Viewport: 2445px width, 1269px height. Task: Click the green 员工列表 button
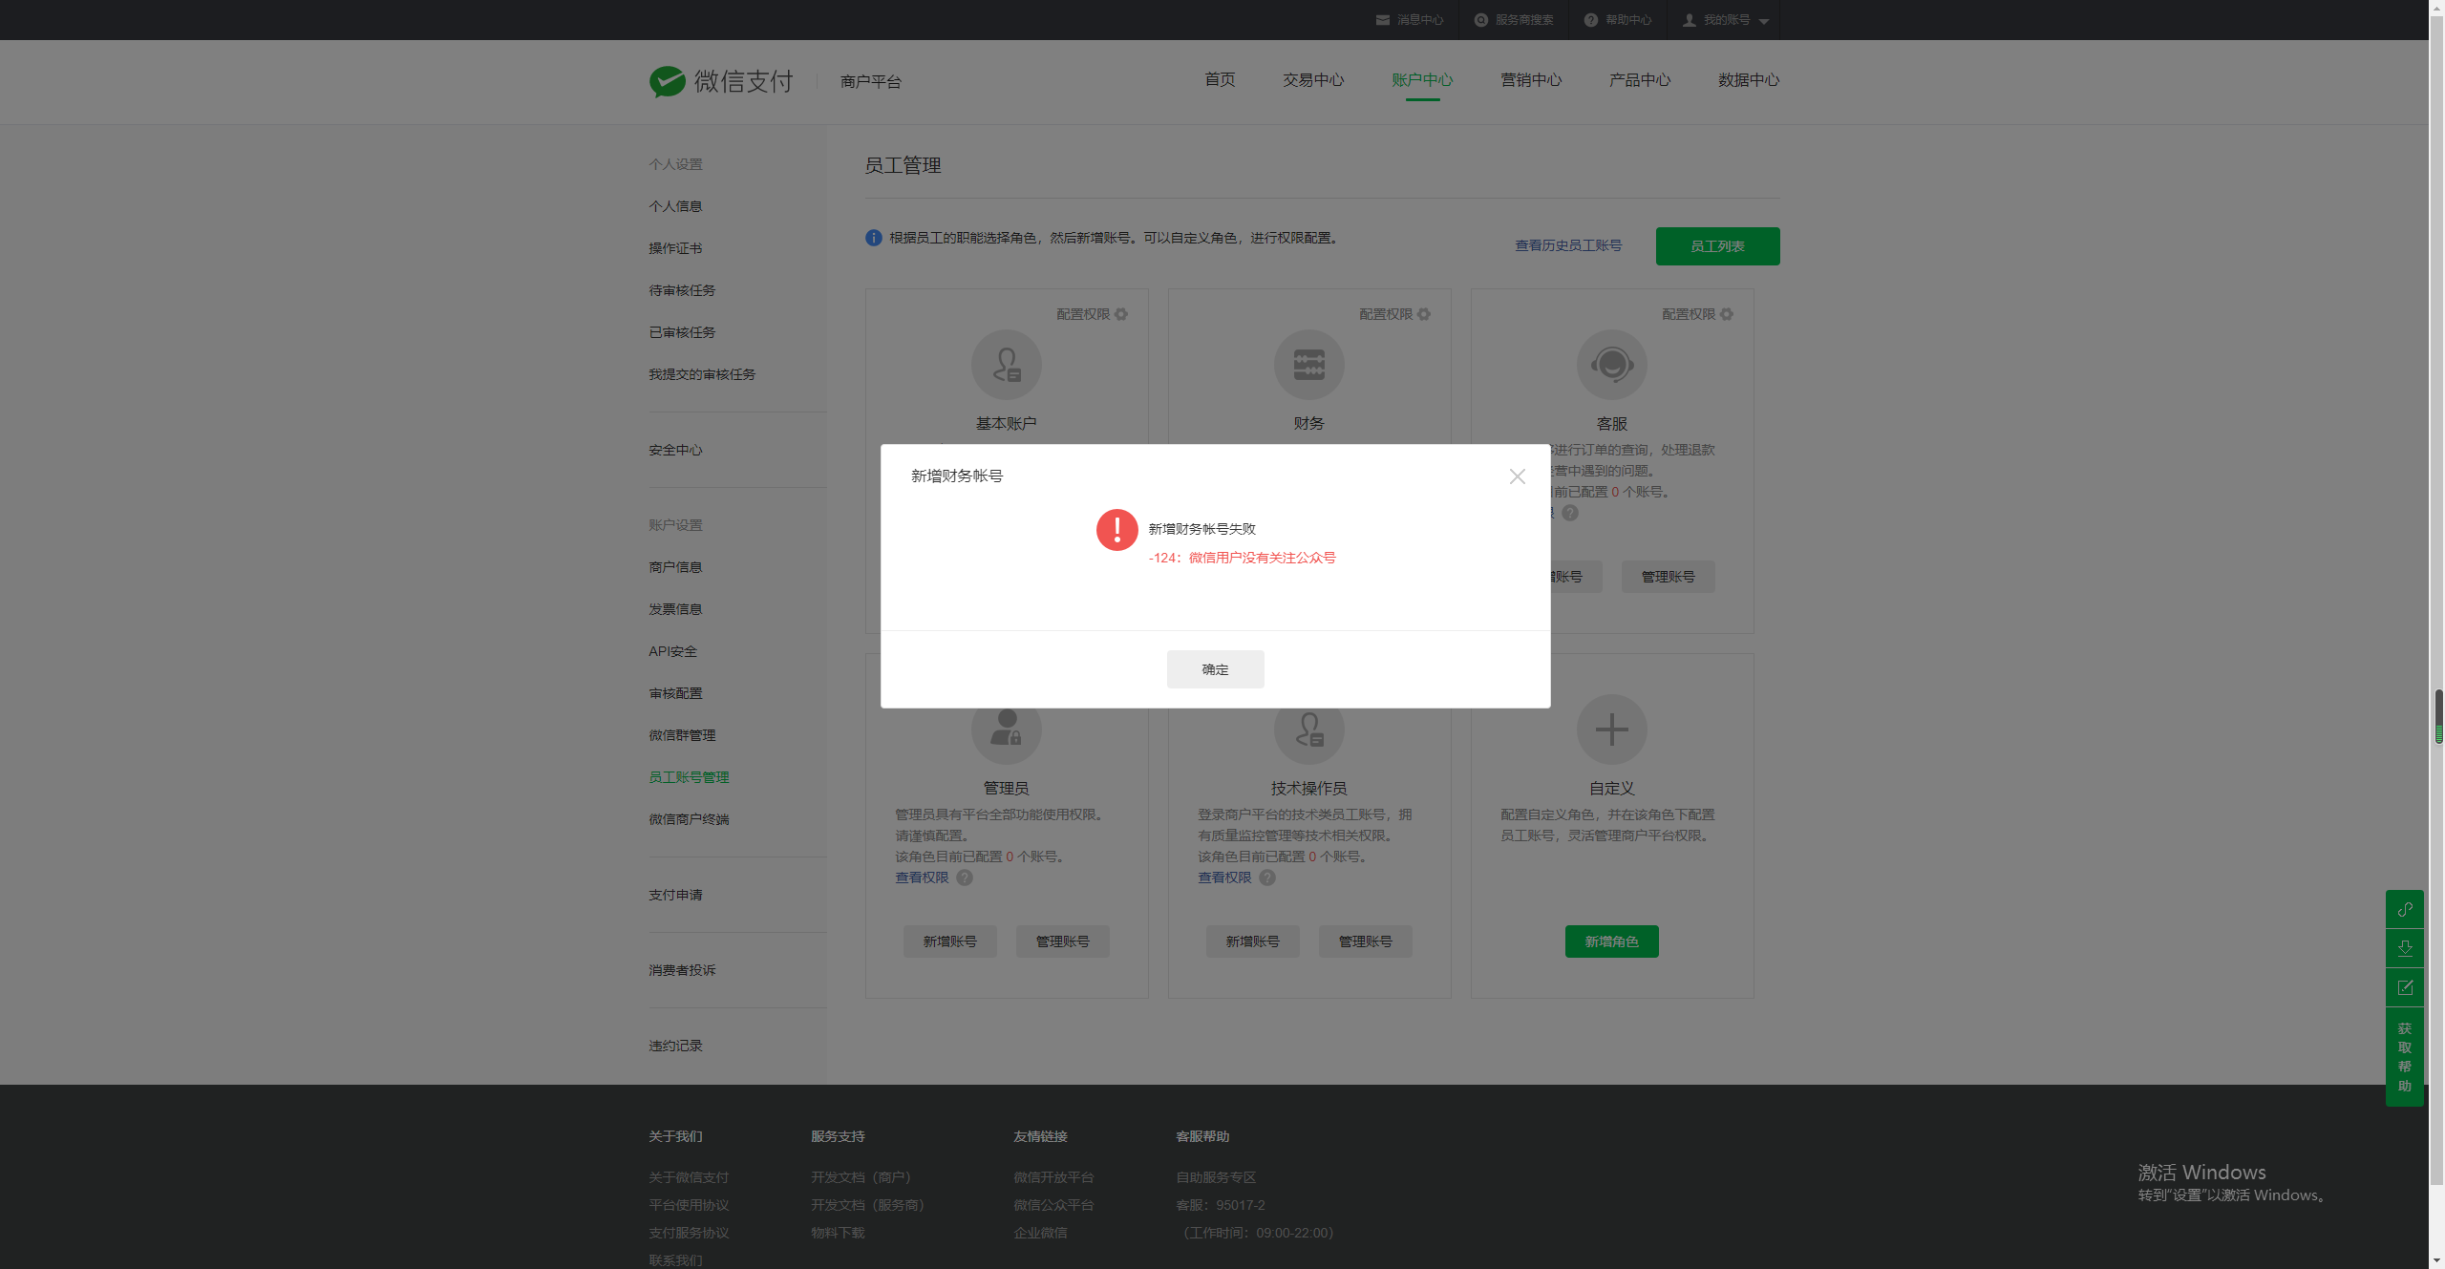point(1717,246)
